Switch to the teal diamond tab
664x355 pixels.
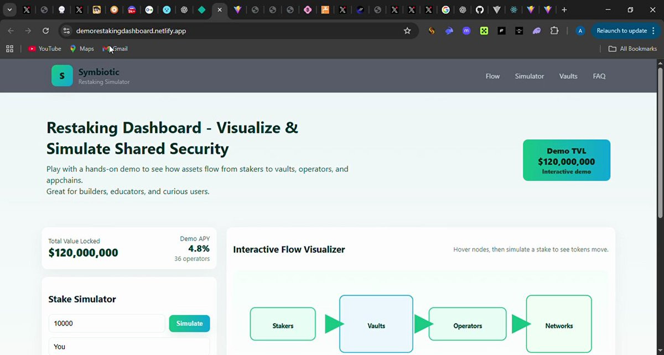(x=202, y=10)
